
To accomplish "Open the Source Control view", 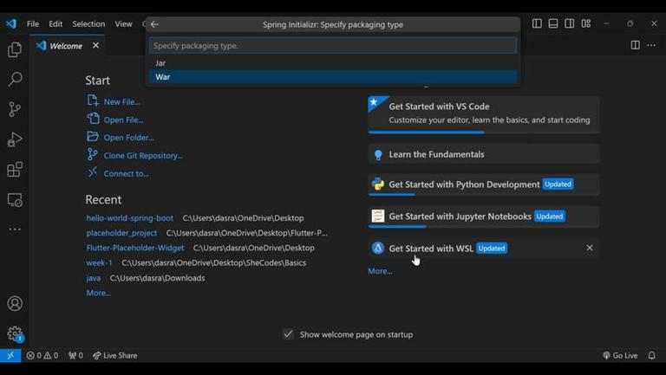I will point(15,109).
